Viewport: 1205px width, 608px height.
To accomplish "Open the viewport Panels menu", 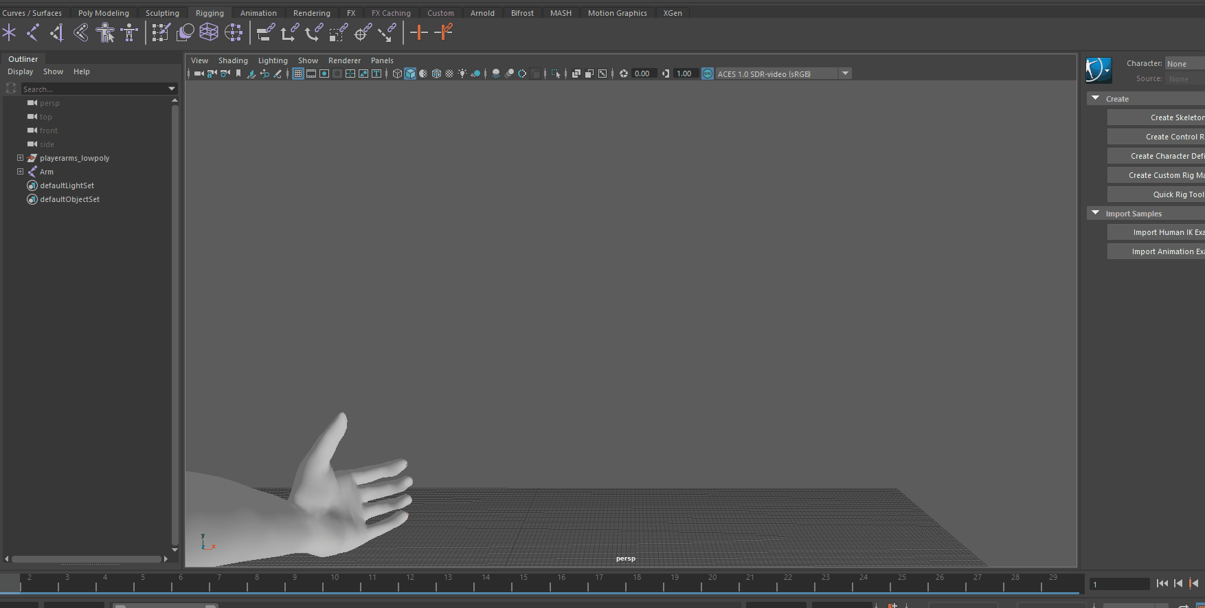I will click(382, 60).
